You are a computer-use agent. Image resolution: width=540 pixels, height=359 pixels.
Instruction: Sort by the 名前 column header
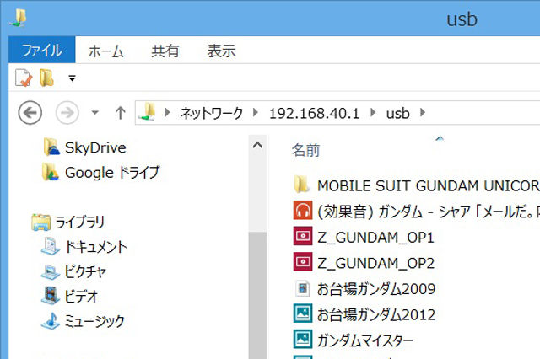[x=306, y=150]
